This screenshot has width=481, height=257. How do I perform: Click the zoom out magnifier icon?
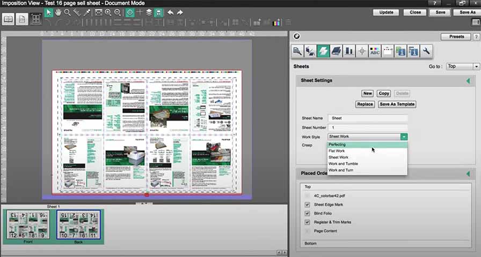[x=118, y=12]
